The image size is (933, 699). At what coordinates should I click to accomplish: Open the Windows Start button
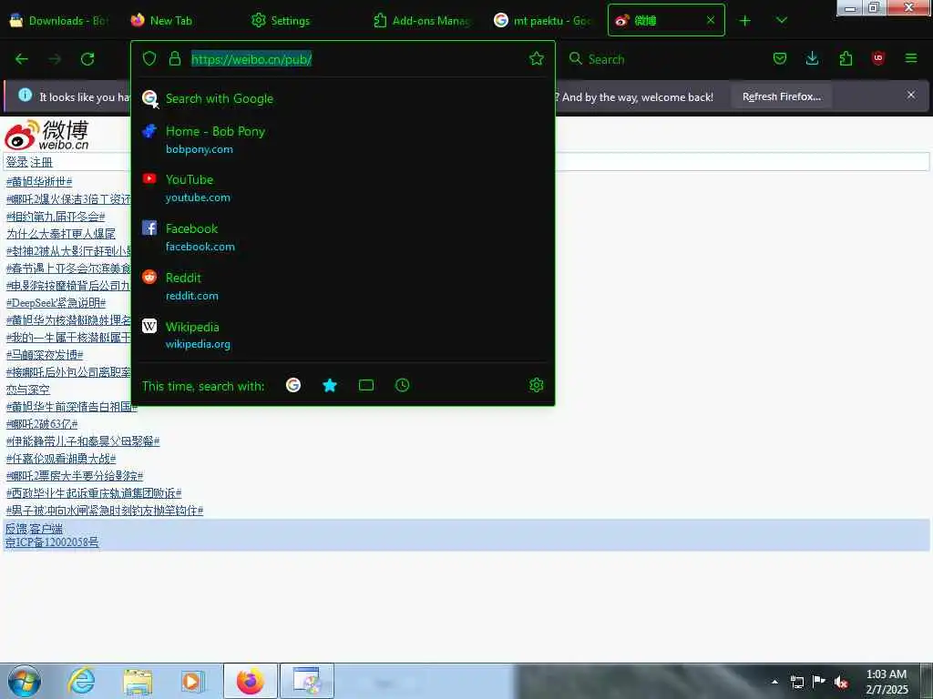(x=25, y=681)
